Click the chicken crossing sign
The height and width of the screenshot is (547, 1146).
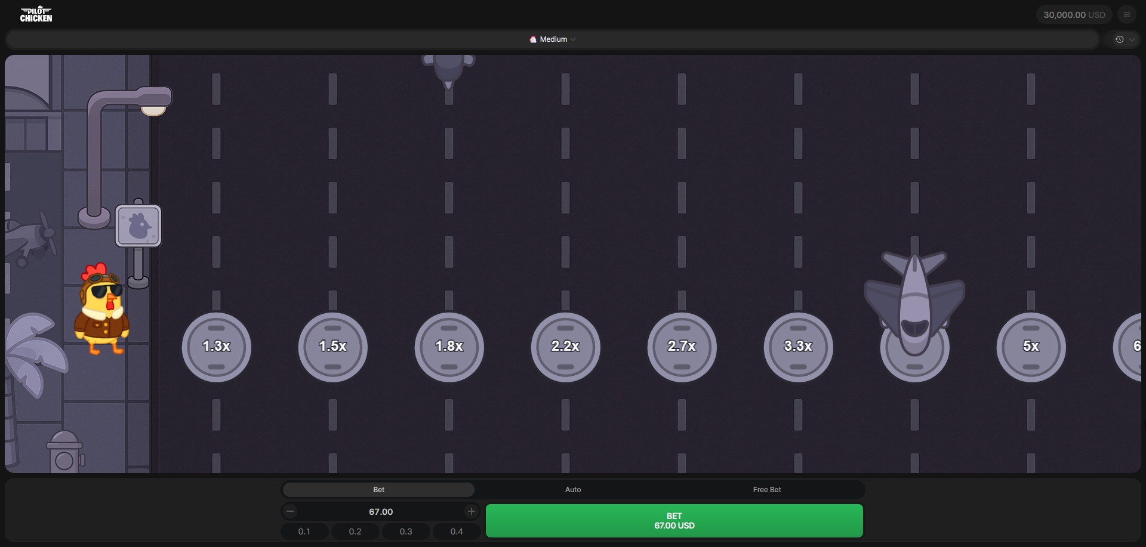[x=138, y=226]
